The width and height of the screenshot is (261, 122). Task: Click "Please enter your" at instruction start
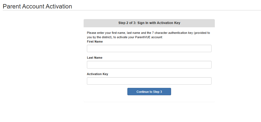[x=99, y=33]
